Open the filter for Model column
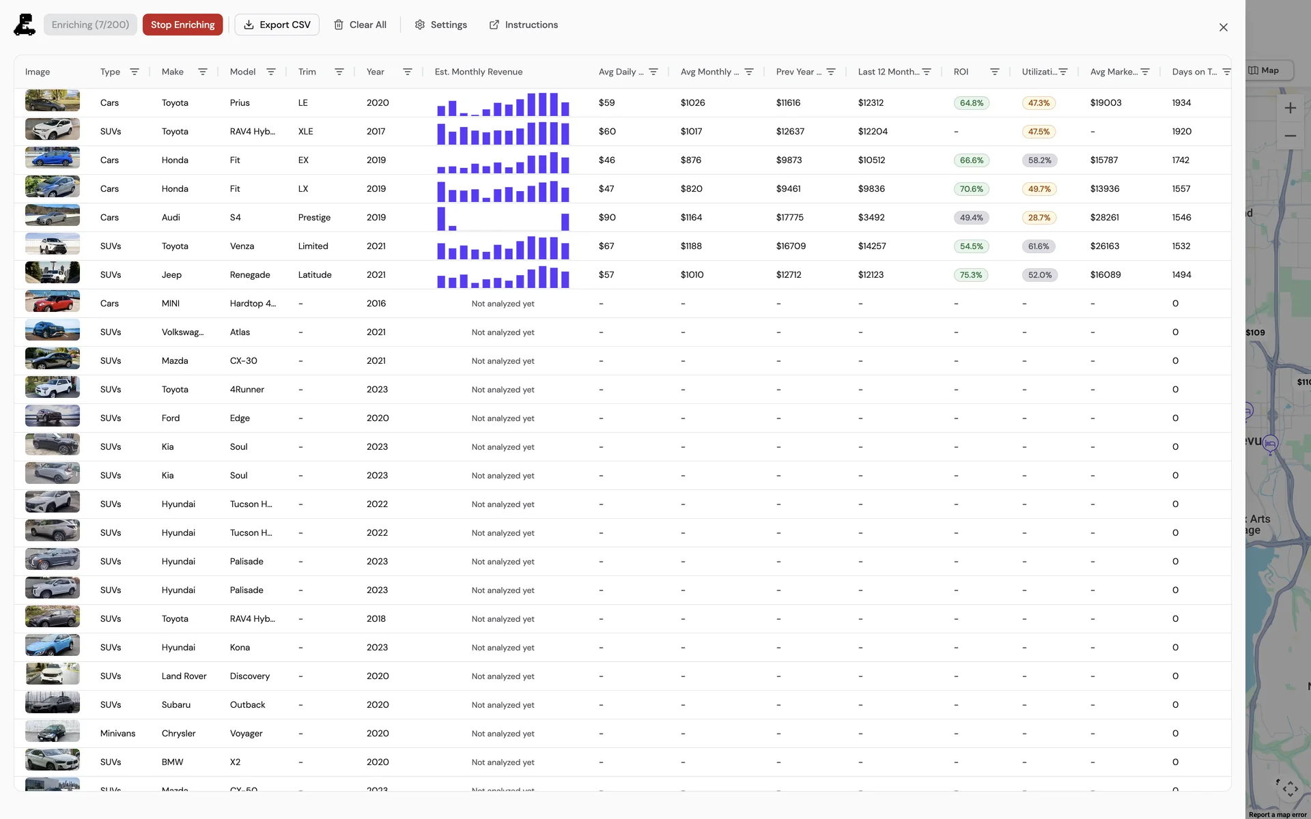The image size is (1311, 819). click(x=271, y=72)
